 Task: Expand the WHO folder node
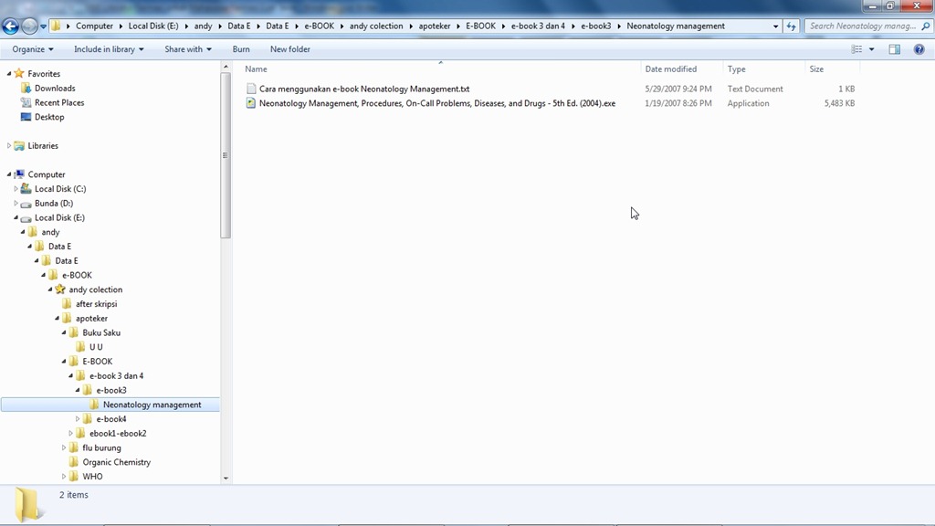coord(64,477)
